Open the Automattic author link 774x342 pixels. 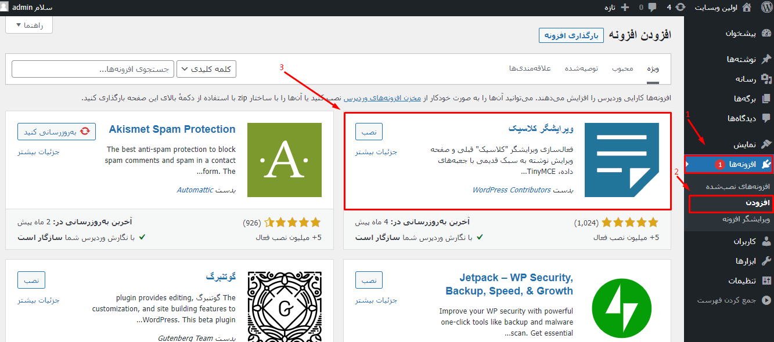coord(195,190)
